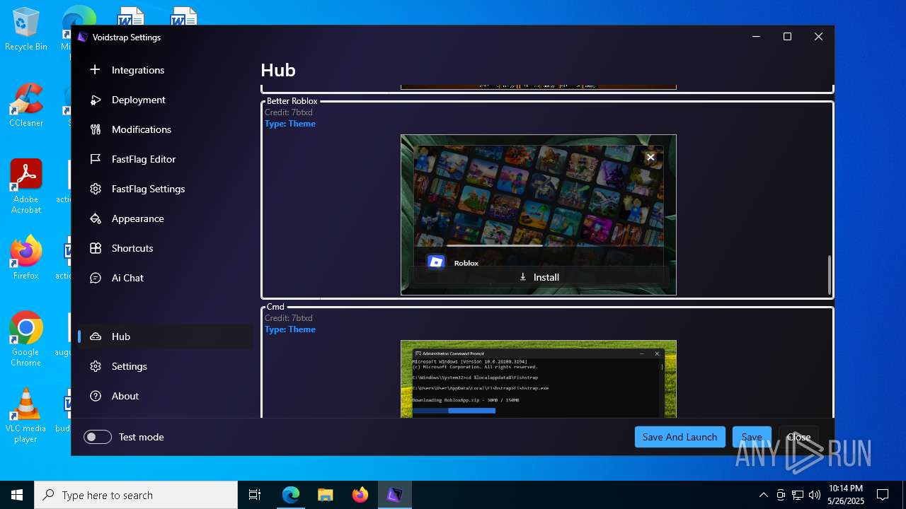Viewport: 906px width, 509px height.
Task: Open the notification center icon
Action: tap(883, 495)
